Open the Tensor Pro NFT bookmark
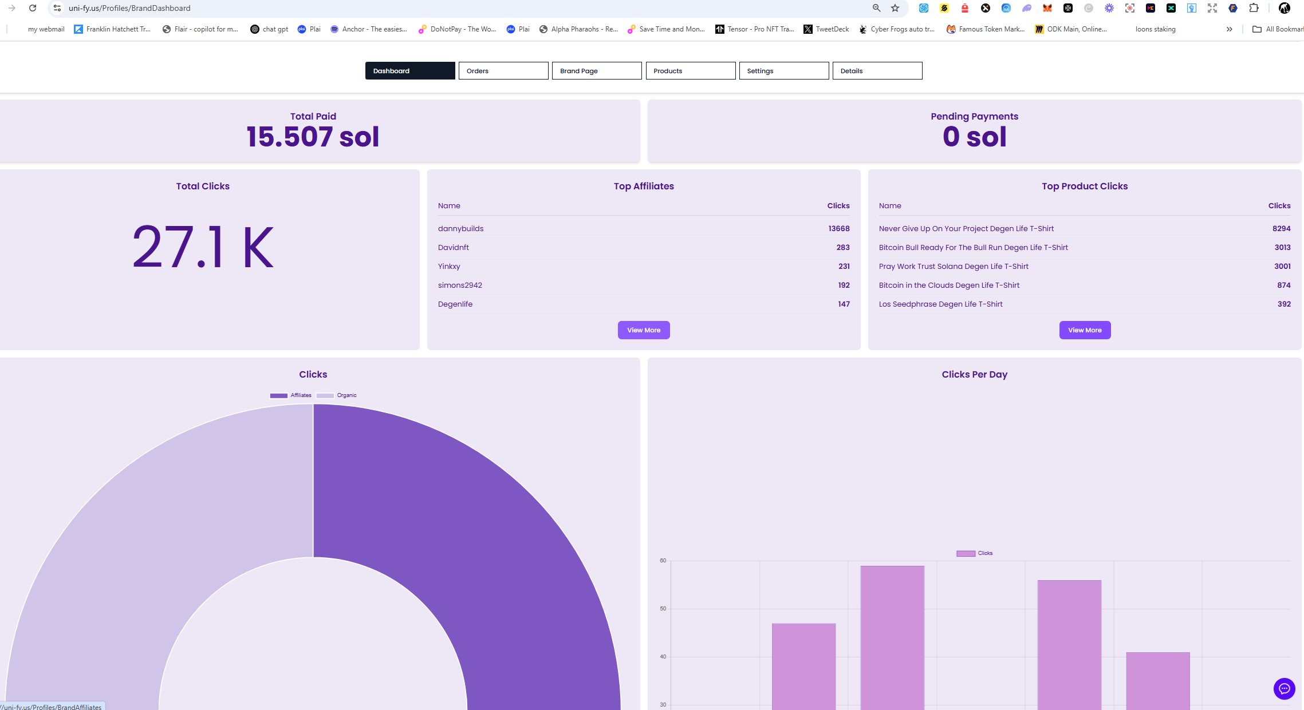Screen dimensions: 1304x710 pyautogui.click(x=754, y=29)
